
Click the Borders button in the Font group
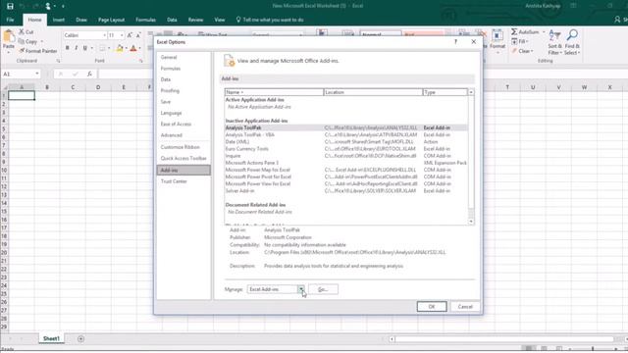102,48
